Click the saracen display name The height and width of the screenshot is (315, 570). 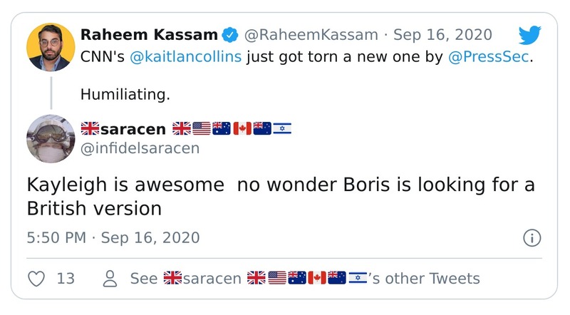coord(133,129)
